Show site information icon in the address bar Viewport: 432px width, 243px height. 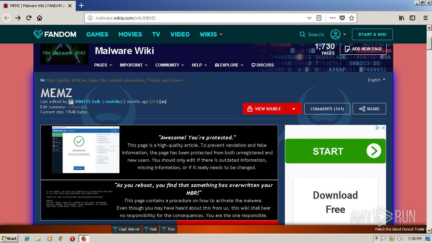coord(90,18)
